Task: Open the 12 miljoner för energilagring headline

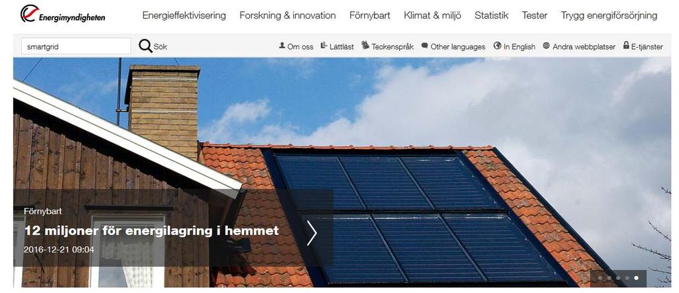Action: tap(152, 231)
